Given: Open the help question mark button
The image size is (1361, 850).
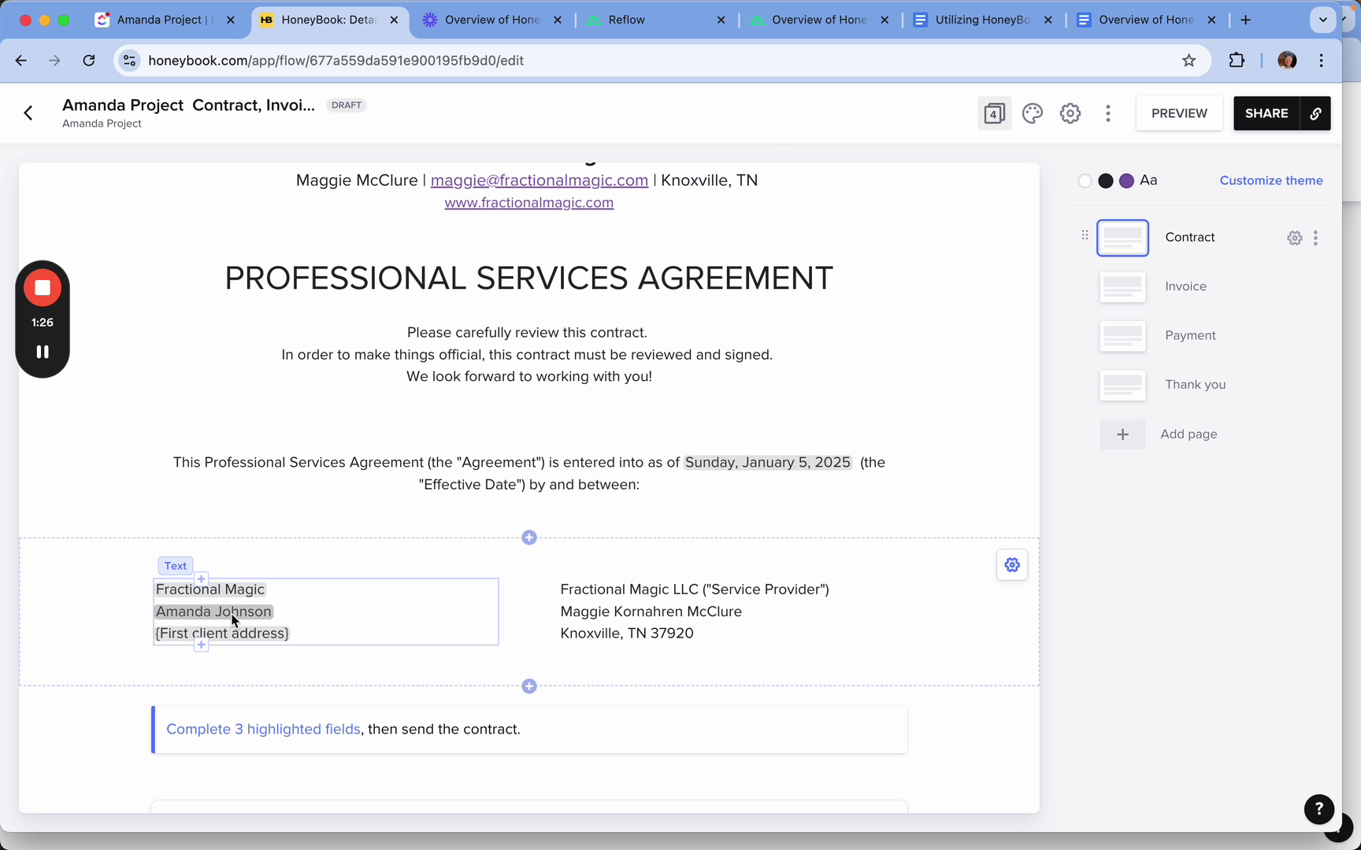Looking at the screenshot, I should tap(1318, 808).
